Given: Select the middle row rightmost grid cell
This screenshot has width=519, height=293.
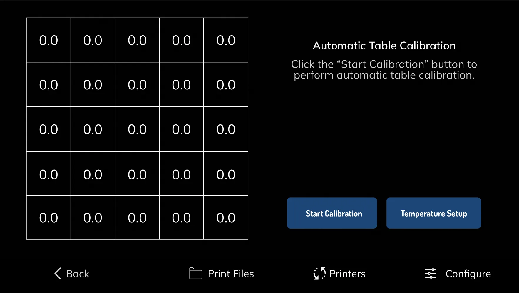Looking at the screenshot, I should point(226,129).
